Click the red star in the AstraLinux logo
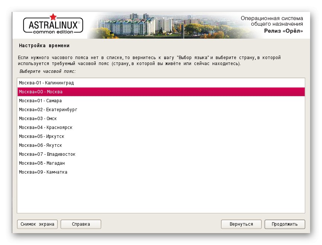Viewport: 322px width, 245px height. pyautogui.click(x=53, y=17)
